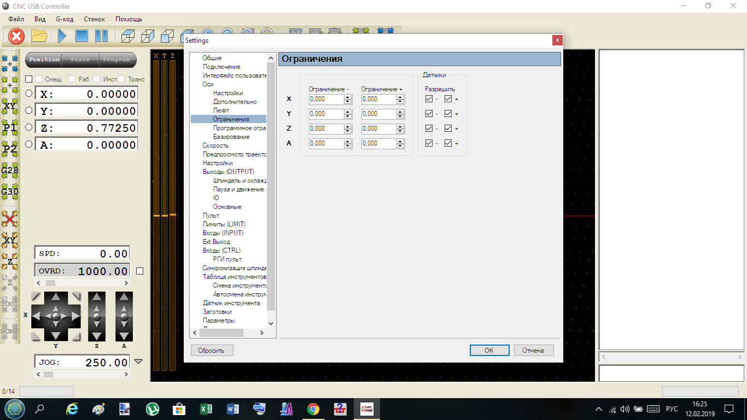This screenshot has width=747, height=420.
Task: Decrease Y Ограничение - with down arrow
Action: 347,116
